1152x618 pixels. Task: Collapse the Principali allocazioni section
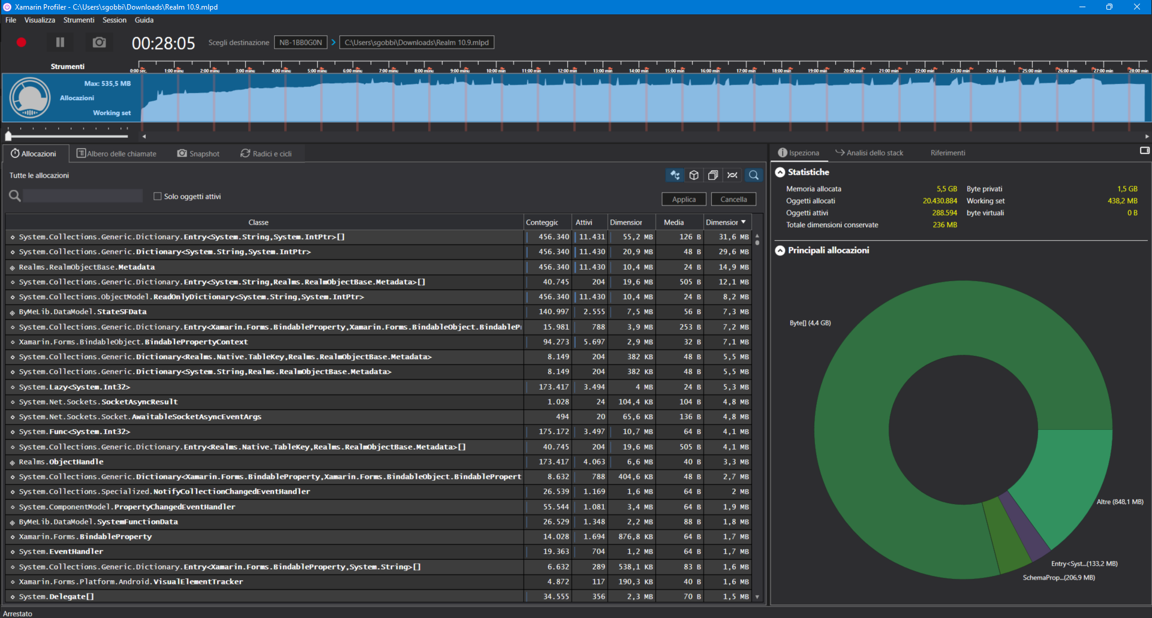[x=780, y=250]
